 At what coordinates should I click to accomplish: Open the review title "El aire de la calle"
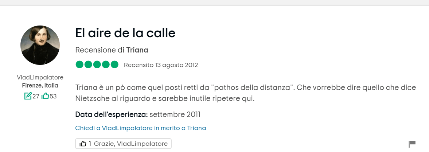click(125, 33)
